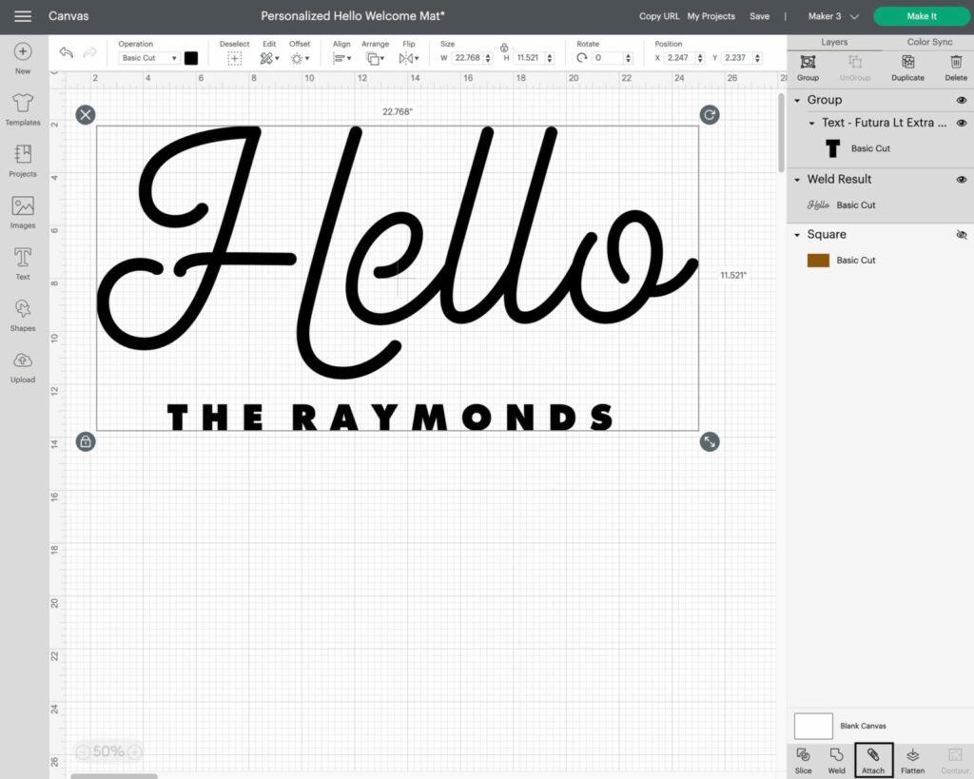Click the My Projects link
This screenshot has width=974, height=779.
point(711,16)
